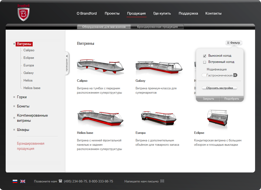This screenshot has height=190, width=261.
Task: Click the telephone icon in footer
Action: point(60,181)
